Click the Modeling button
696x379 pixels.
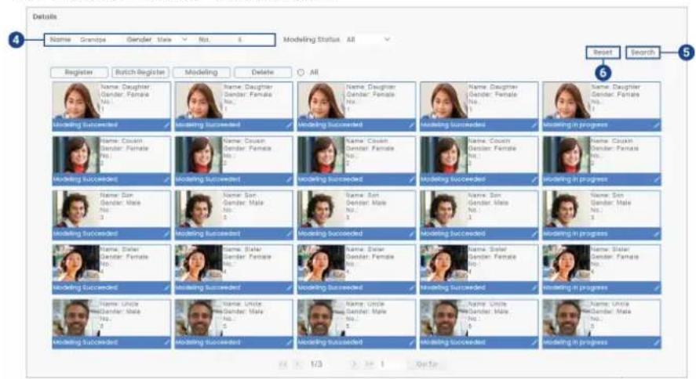(x=202, y=72)
